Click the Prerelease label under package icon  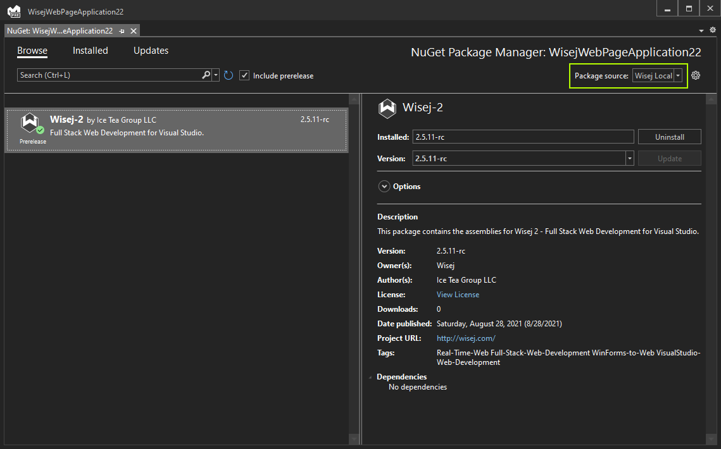click(33, 142)
